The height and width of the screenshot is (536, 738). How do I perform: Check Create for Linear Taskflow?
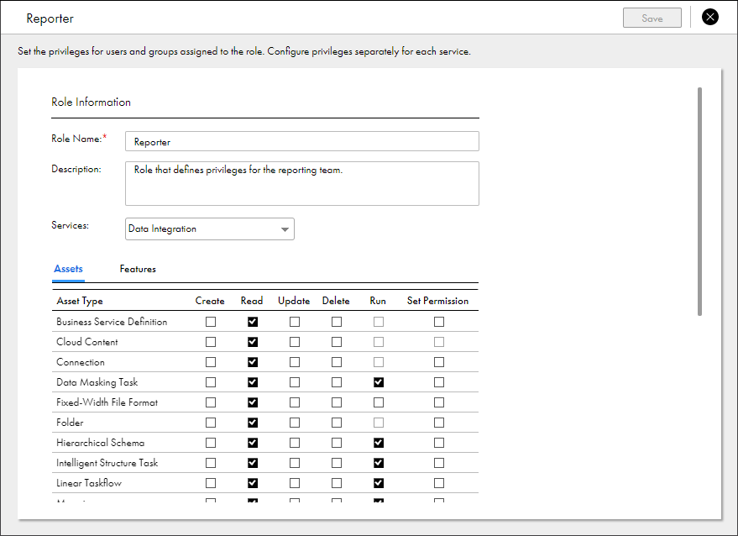point(211,484)
